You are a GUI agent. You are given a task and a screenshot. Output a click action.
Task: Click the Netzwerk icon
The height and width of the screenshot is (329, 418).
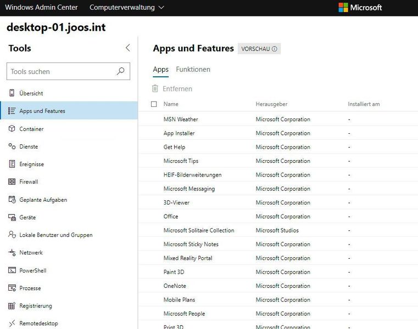point(12,252)
